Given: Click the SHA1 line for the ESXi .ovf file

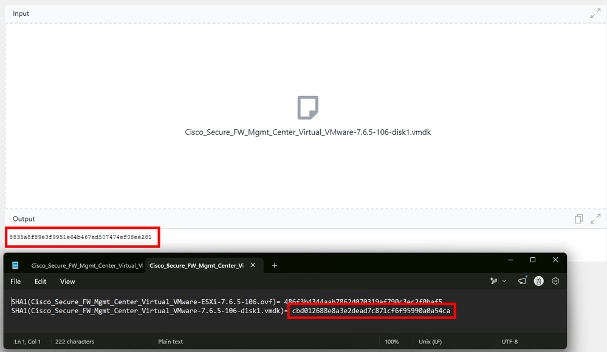Looking at the screenshot, I should pos(227,302).
